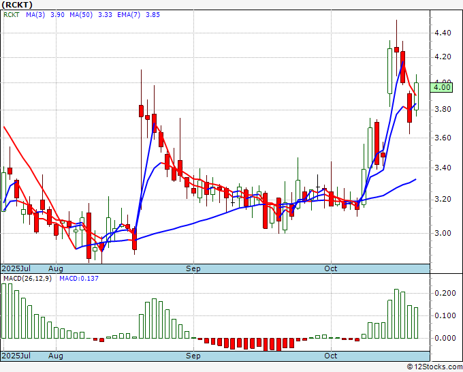Click the 3.60 price axis label
Viewport: 463px width, 372px height.
[443, 138]
